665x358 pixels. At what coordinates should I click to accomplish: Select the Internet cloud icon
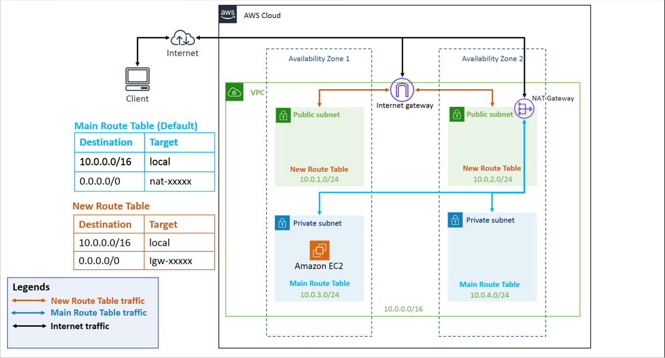pos(182,38)
